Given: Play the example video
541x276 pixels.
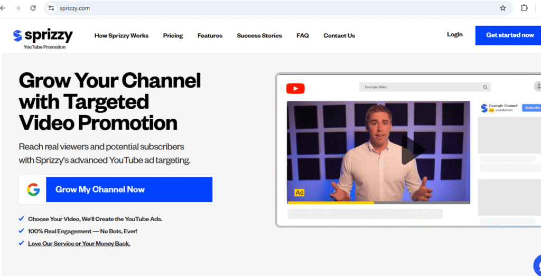Looking at the screenshot, I should (413, 150).
